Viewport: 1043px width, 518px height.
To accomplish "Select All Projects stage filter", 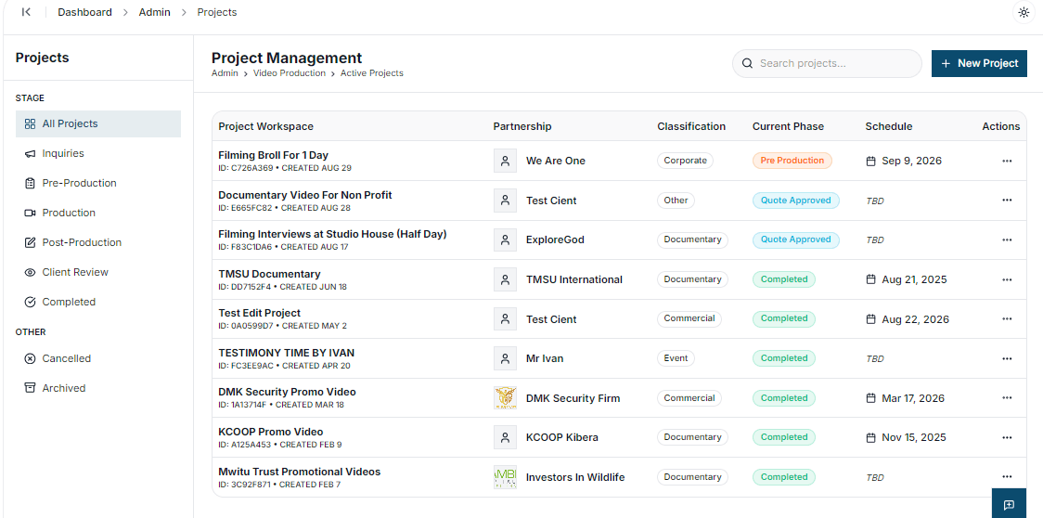I will coord(97,123).
